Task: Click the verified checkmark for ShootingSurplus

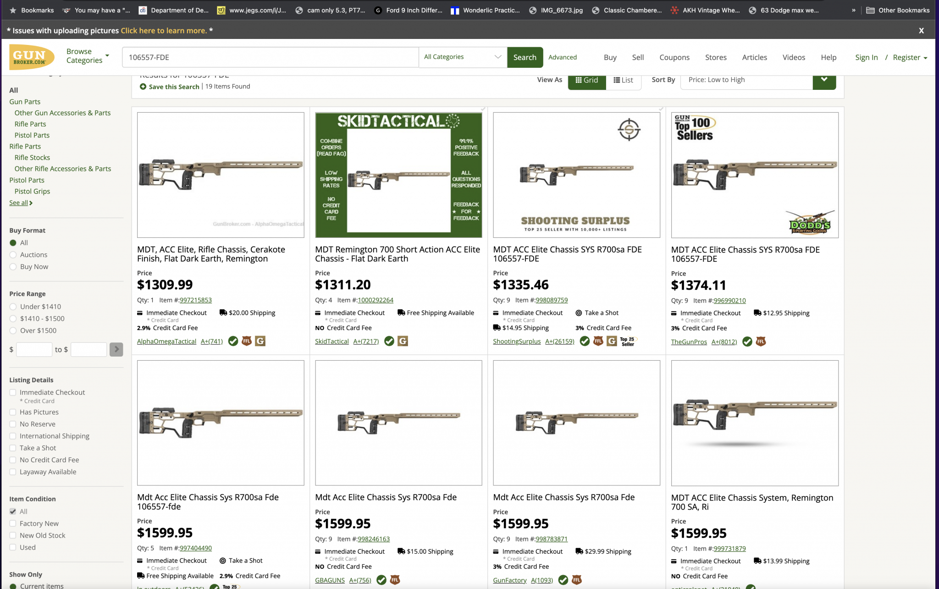Action: click(585, 341)
